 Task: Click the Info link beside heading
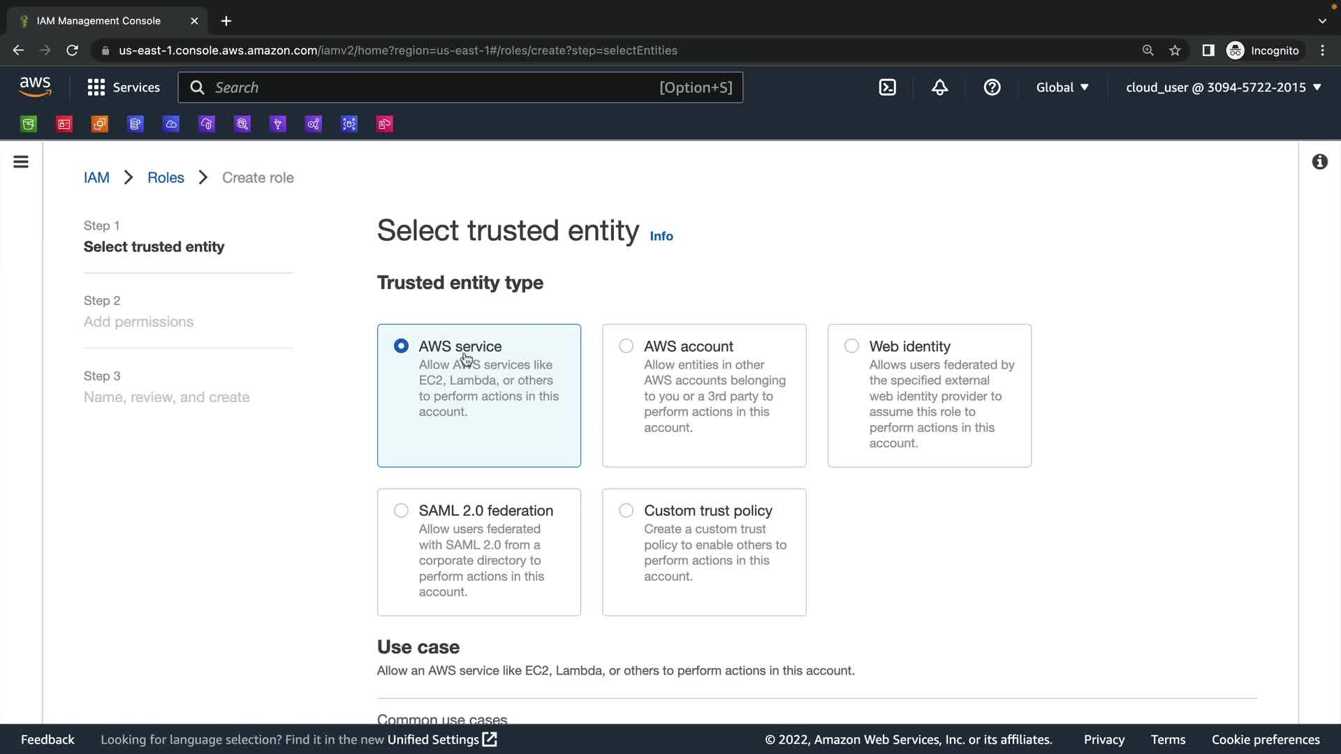coord(661,236)
